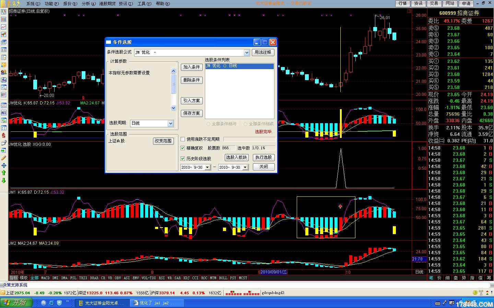Click the Windows 开始 start button

coord(16,303)
